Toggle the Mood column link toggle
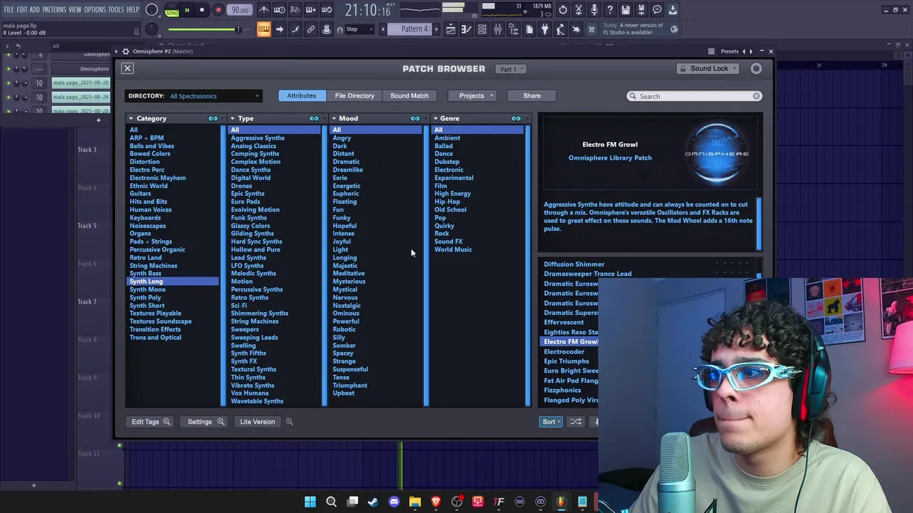The width and height of the screenshot is (913, 513). tap(415, 118)
